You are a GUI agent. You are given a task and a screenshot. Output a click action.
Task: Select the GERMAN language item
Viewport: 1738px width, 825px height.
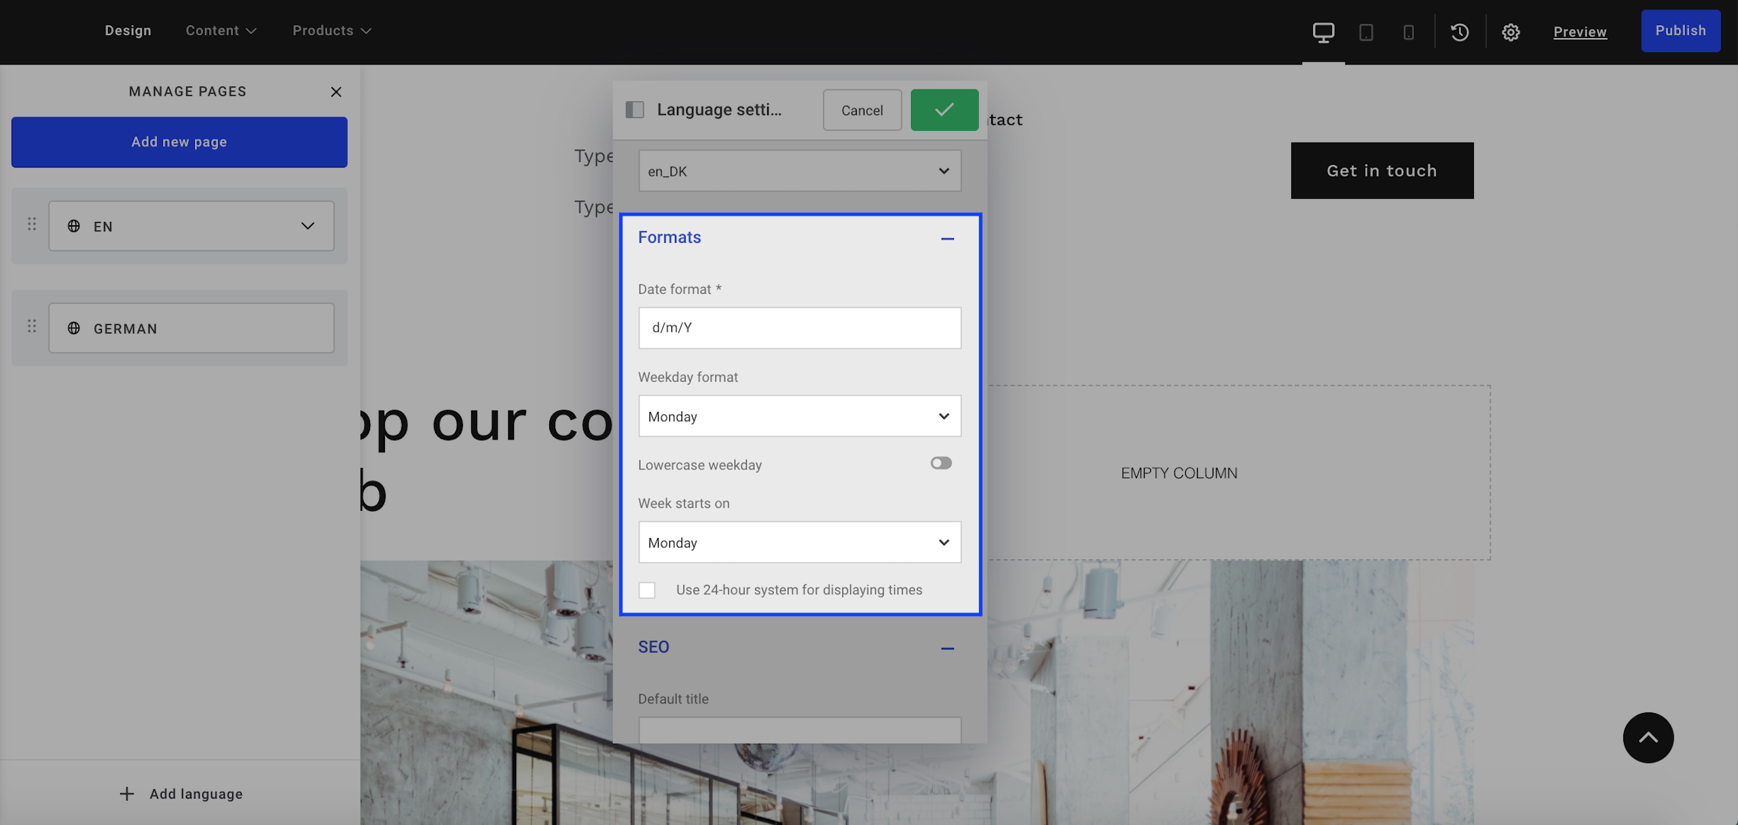pyautogui.click(x=191, y=328)
